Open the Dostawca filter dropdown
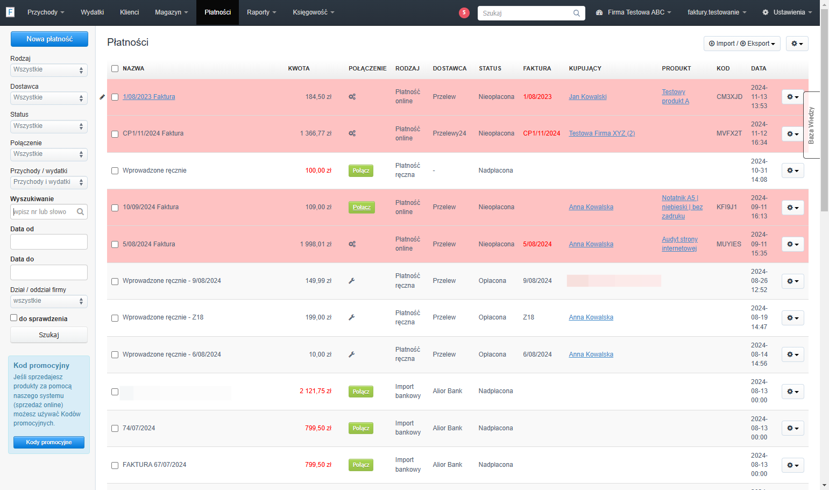829x490 pixels. coord(49,98)
